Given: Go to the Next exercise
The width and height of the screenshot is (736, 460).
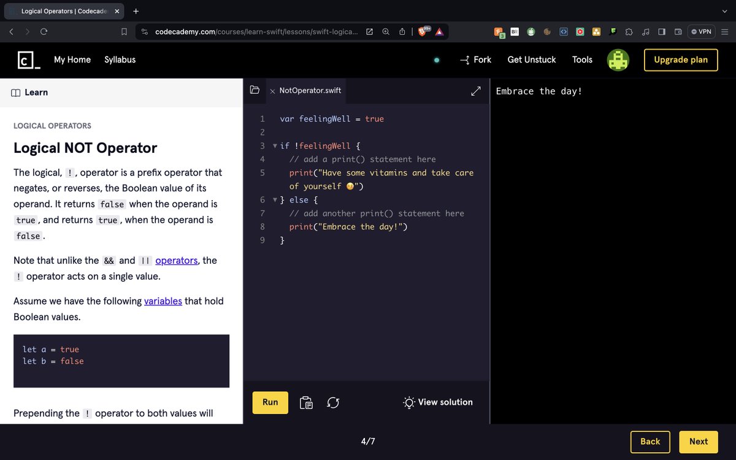Looking at the screenshot, I should click(x=699, y=442).
